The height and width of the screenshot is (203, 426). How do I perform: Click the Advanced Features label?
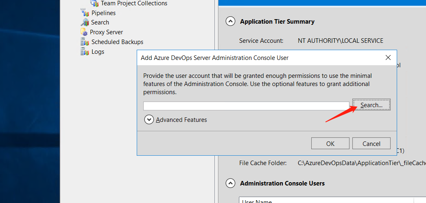coord(181,120)
